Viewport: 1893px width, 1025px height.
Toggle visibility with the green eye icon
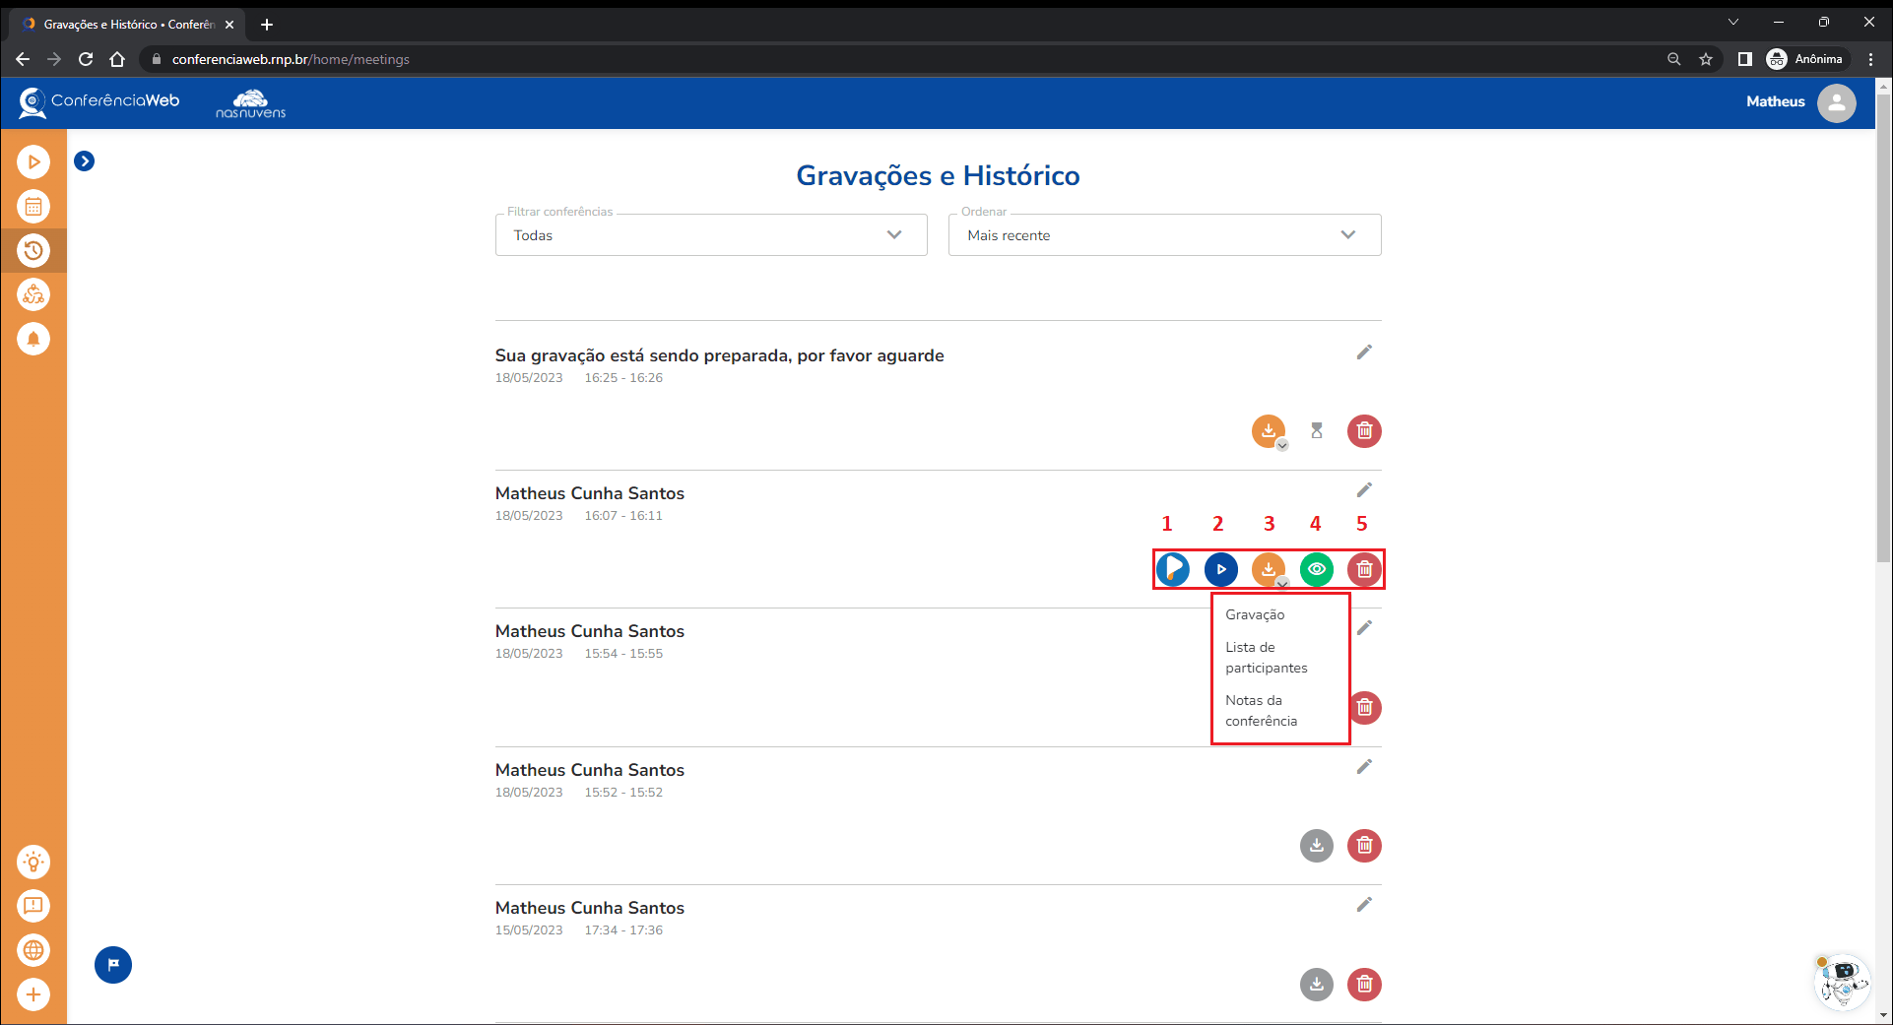1316,569
